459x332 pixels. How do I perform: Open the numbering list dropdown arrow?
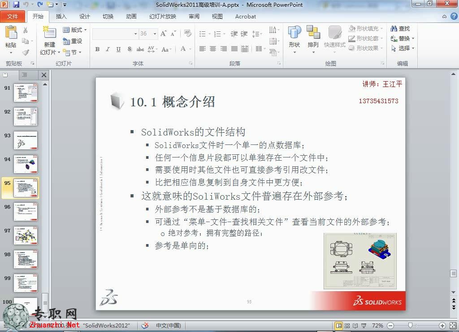[224, 34]
